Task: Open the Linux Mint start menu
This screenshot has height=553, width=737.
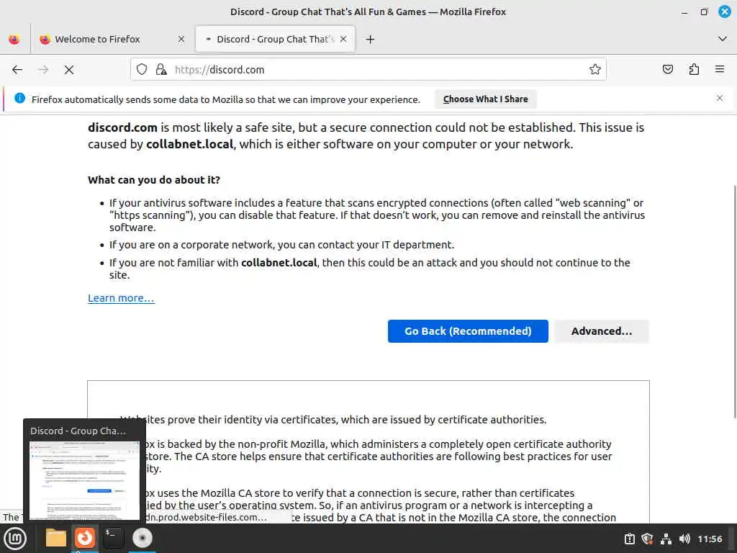Action: (x=15, y=539)
